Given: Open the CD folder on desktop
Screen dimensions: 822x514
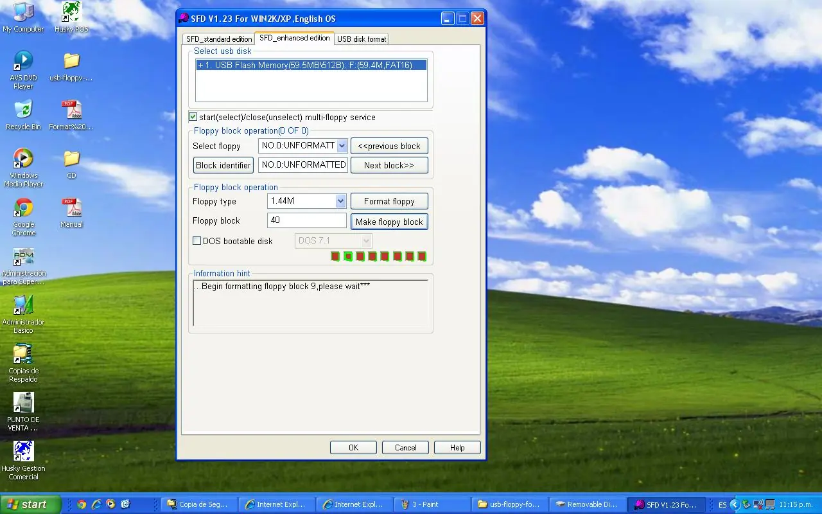Looking at the screenshot, I should (71, 164).
